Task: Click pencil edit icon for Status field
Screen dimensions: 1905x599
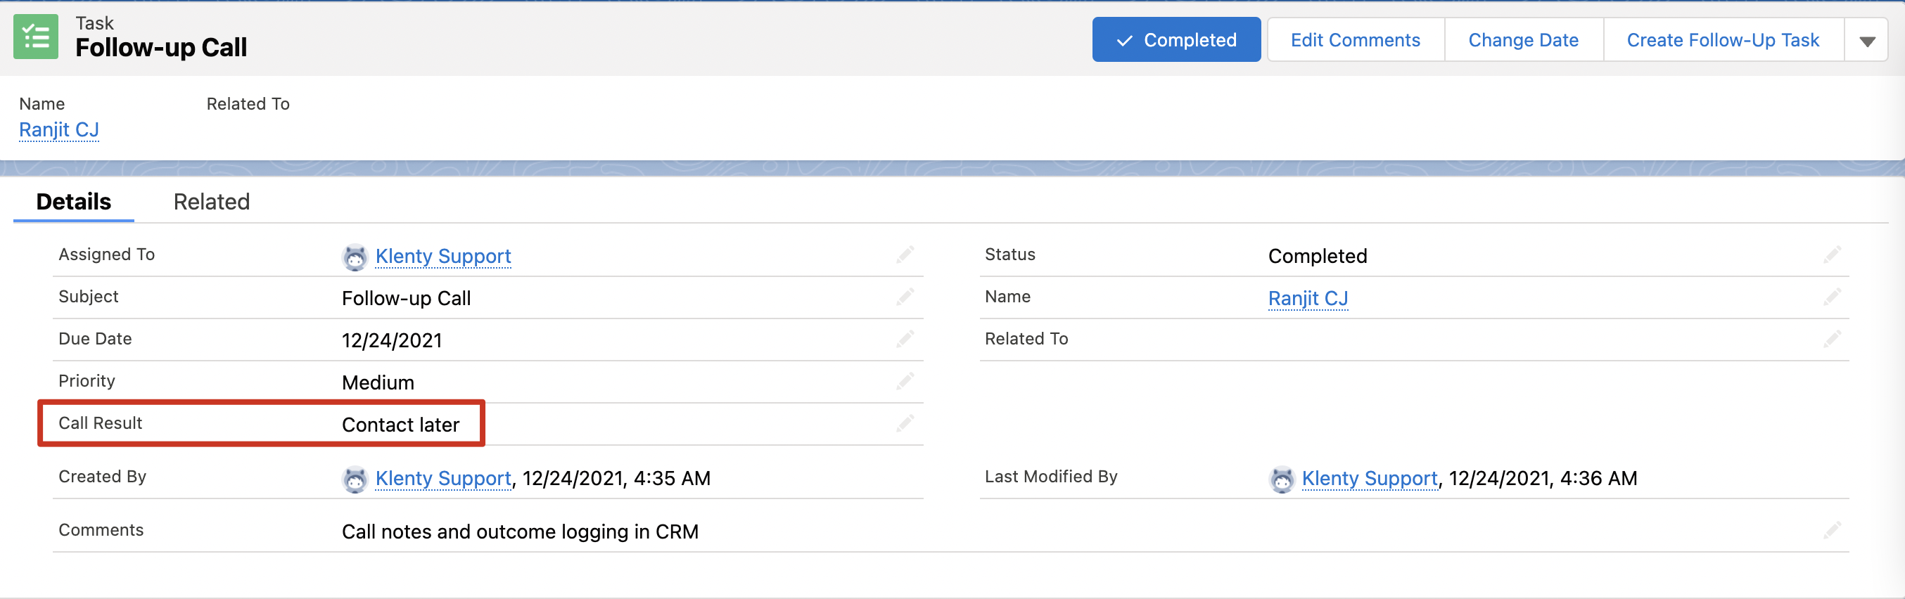Action: click(x=1832, y=255)
